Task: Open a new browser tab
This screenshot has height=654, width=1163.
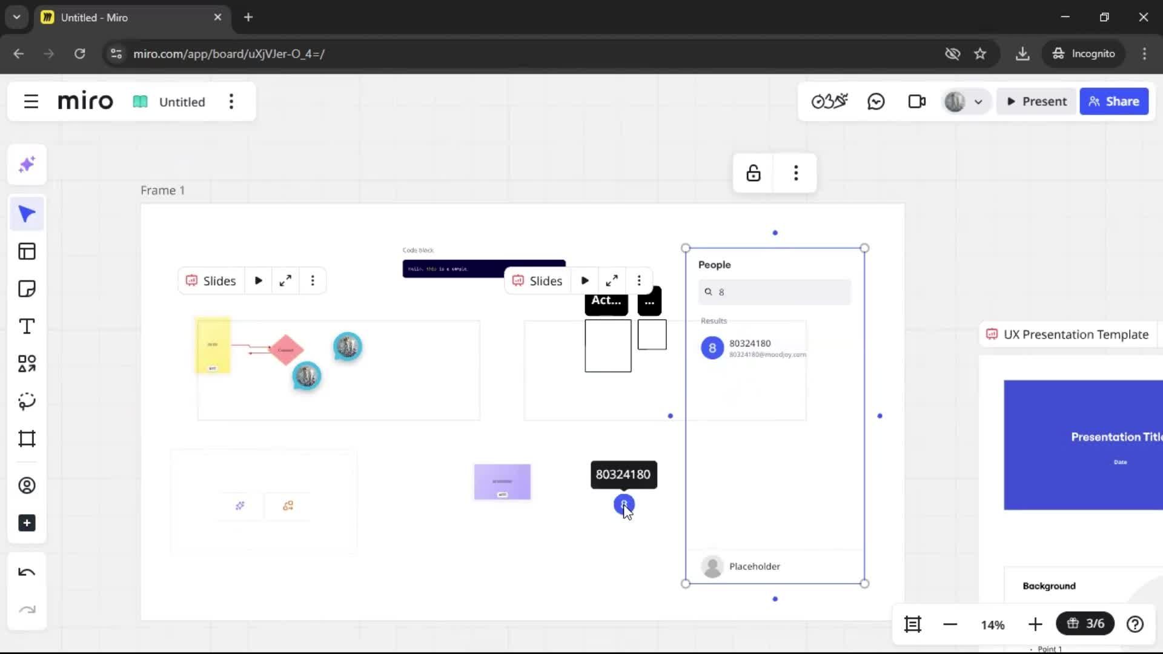Action: [x=248, y=18]
